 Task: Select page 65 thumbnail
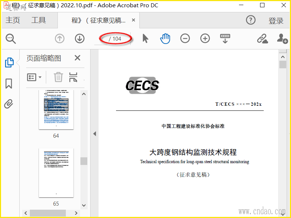coord(56,173)
